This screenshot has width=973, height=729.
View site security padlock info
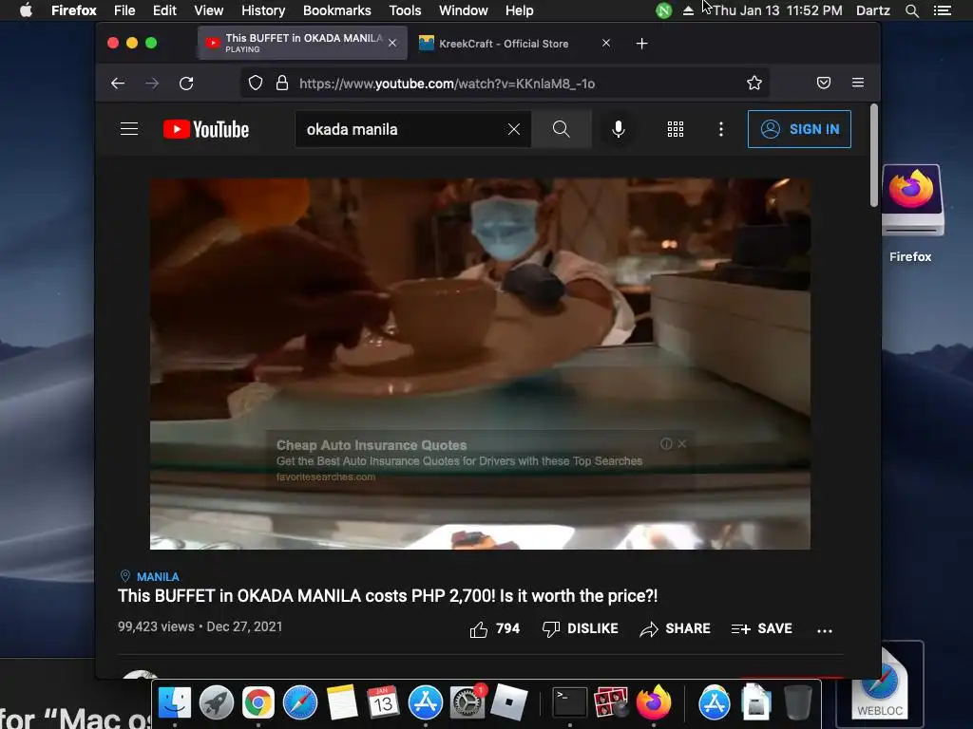coord(281,84)
